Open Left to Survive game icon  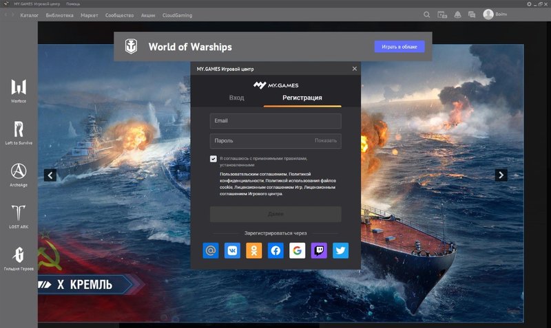coord(19,133)
